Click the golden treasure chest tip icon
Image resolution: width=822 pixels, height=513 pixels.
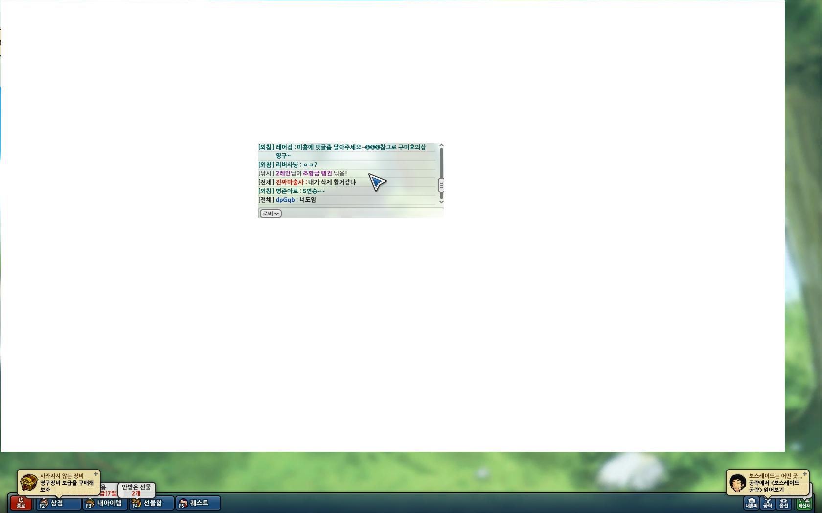click(29, 483)
